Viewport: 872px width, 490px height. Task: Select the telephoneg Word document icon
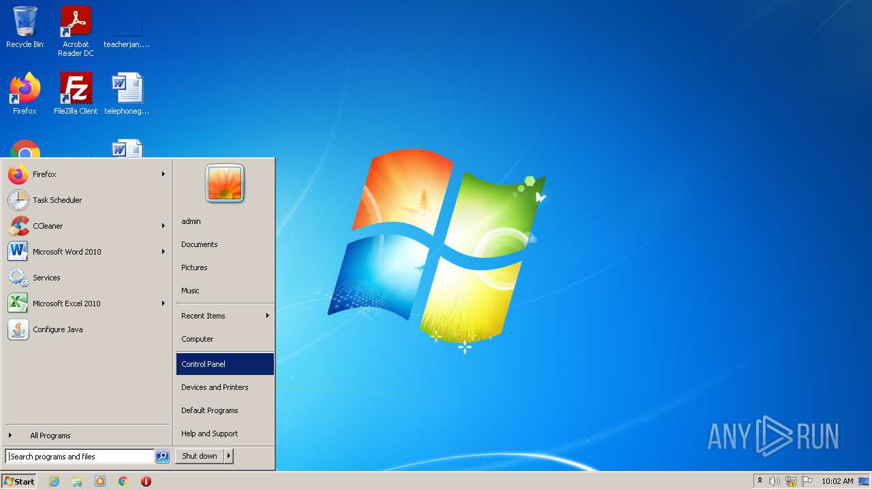[x=127, y=93]
